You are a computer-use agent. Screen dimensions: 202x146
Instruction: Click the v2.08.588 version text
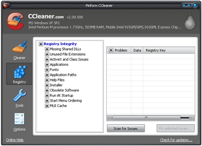tap(75, 17)
